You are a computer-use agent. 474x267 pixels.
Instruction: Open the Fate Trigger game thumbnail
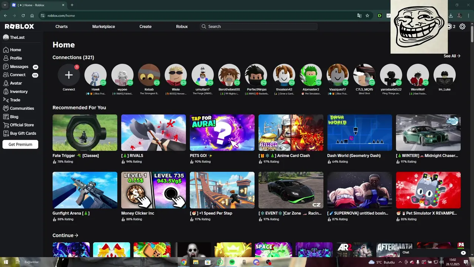click(85, 133)
